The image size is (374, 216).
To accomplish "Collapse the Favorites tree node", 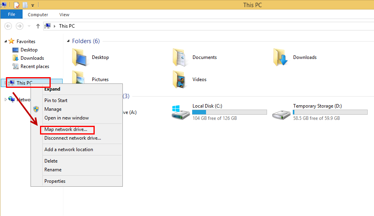I will 6,42.
